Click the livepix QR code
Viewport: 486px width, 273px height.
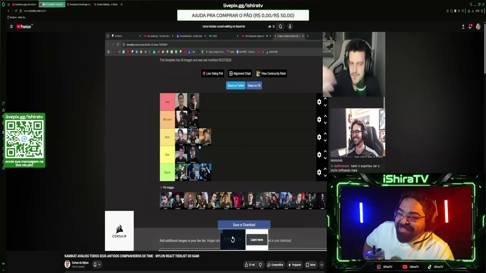(x=24, y=140)
